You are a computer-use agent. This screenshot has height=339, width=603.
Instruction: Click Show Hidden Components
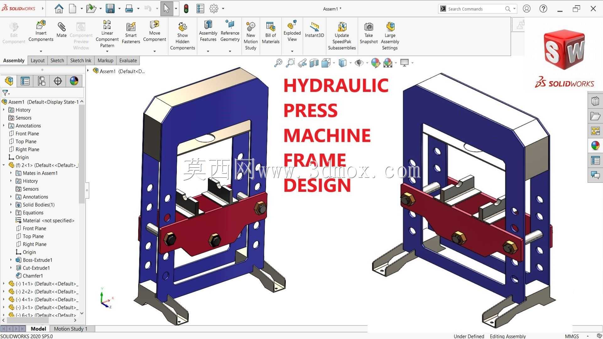(x=182, y=36)
